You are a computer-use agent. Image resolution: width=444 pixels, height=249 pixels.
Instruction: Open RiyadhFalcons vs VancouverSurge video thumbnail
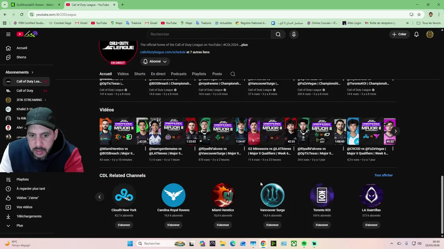tap(223, 131)
